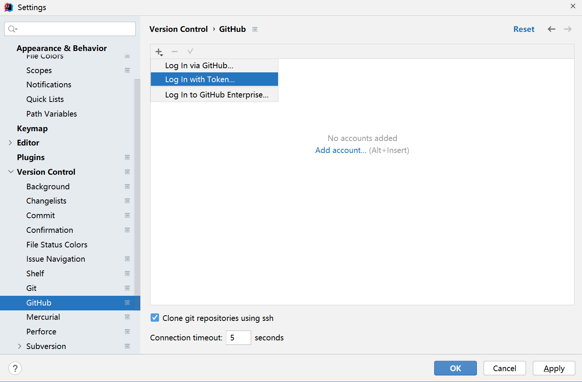Expand the Subversion settings node
The height and width of the screenshot is (382, 582).
coord(20,346)
